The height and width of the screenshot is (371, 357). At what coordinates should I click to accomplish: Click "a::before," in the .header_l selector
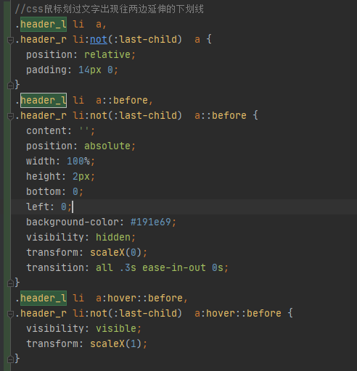click(x=124, y=100)
